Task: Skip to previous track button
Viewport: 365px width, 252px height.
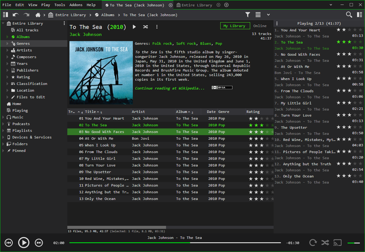Action: [x=9, y=243]
